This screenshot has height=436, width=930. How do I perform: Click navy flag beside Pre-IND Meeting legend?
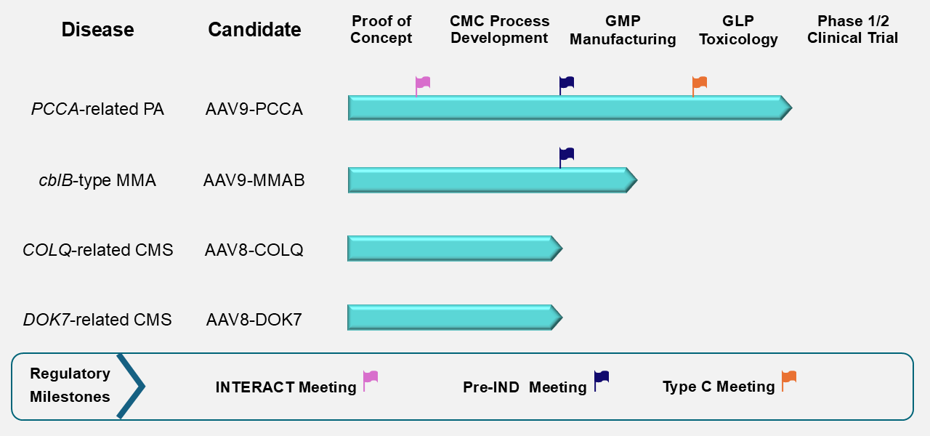coord(602,378)
